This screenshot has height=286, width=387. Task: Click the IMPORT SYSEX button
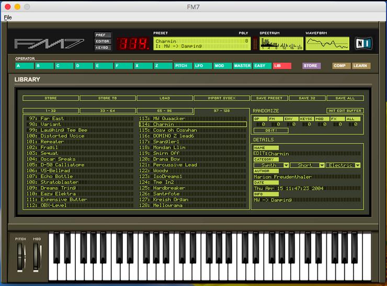(222, 98)
